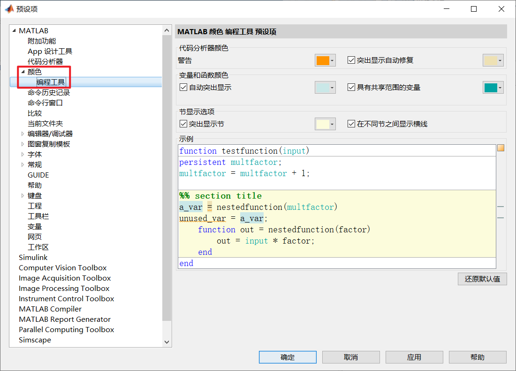Click the MATLAB logo icon in the title bar

tap(9, 8)
